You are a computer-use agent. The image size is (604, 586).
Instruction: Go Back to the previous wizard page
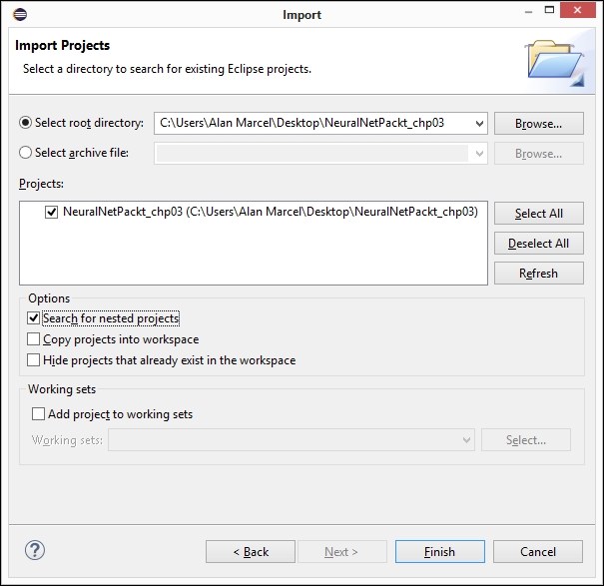pos(251,552)
